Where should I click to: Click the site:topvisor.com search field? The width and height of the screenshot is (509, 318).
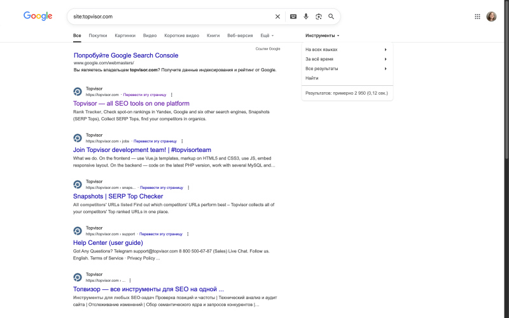(172, 17)
